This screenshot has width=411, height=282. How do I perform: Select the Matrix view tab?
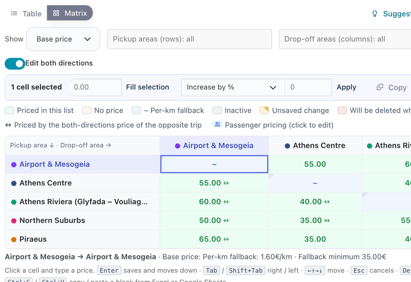(70, 13)
